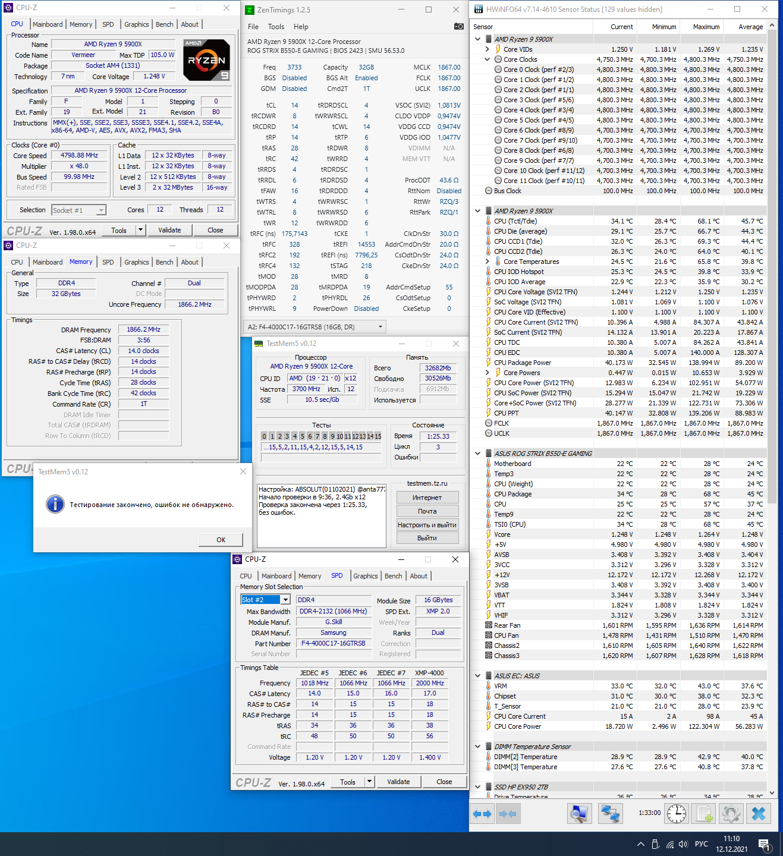Click the fan icon beside Chassis3
Screen dimensions: 783x856
[489, 656]
